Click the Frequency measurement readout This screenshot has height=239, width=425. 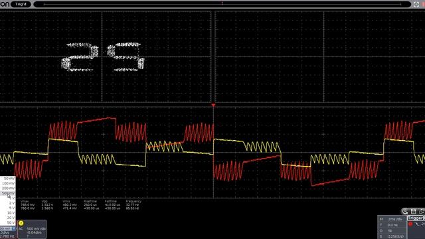point(133,205)
